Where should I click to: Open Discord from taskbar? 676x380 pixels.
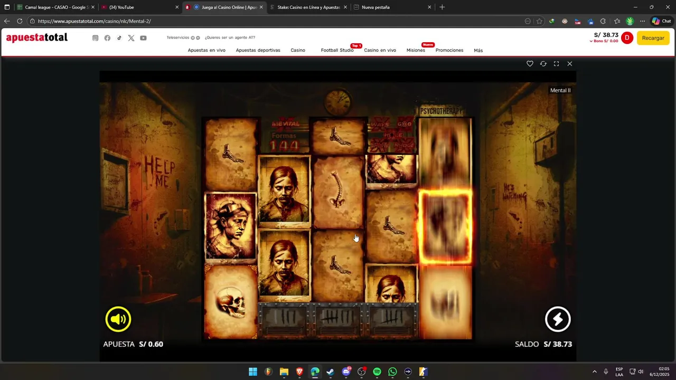tap(346, 372)
